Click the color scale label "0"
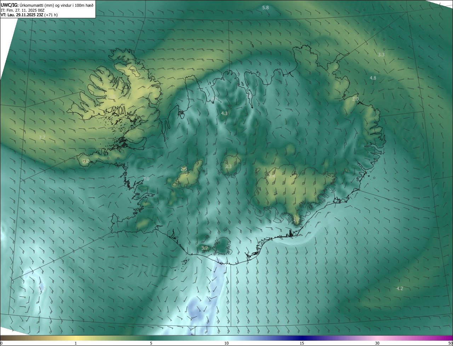 coord(1,343)
